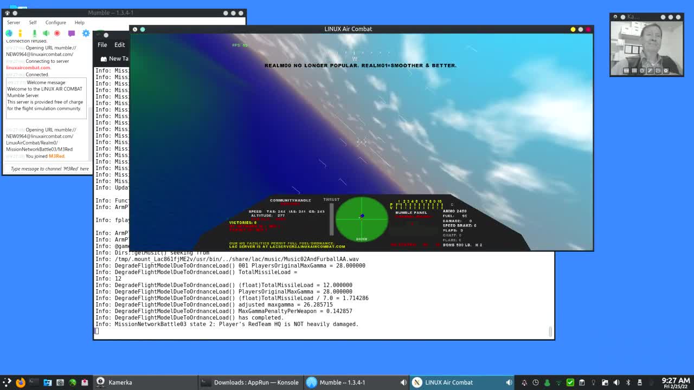
Task: Open Mumble comment speech bubble icon
Action: tap(71, 34)
